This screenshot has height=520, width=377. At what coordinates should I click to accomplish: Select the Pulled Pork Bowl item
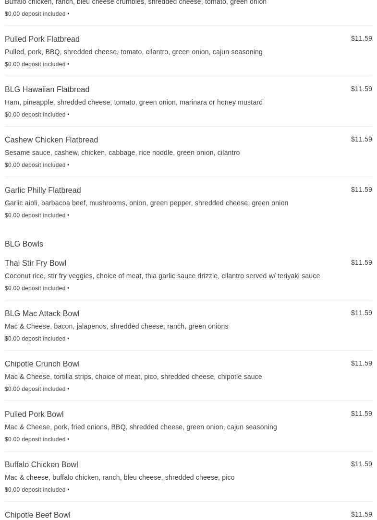click(x=188, y=426)
